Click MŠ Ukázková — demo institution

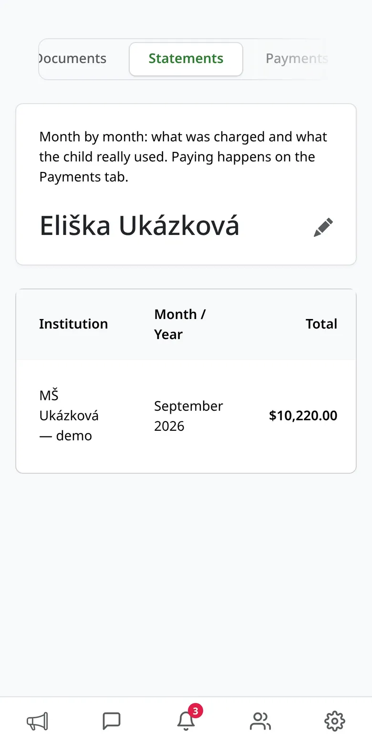(x=69, y=415)
